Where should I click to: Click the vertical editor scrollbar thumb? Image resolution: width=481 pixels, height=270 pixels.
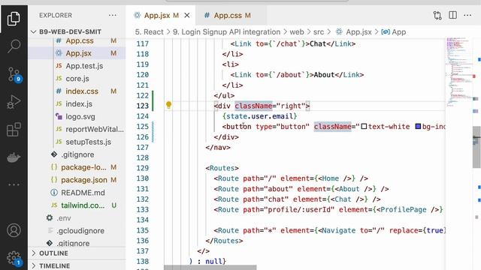click(476, 147)
